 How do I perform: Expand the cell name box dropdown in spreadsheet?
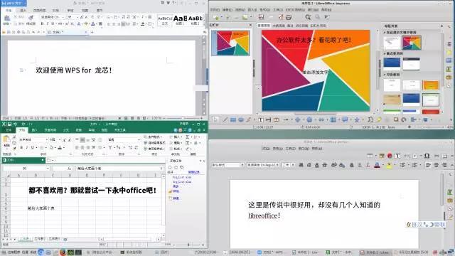pyautogui.click(x=48, y=169)
